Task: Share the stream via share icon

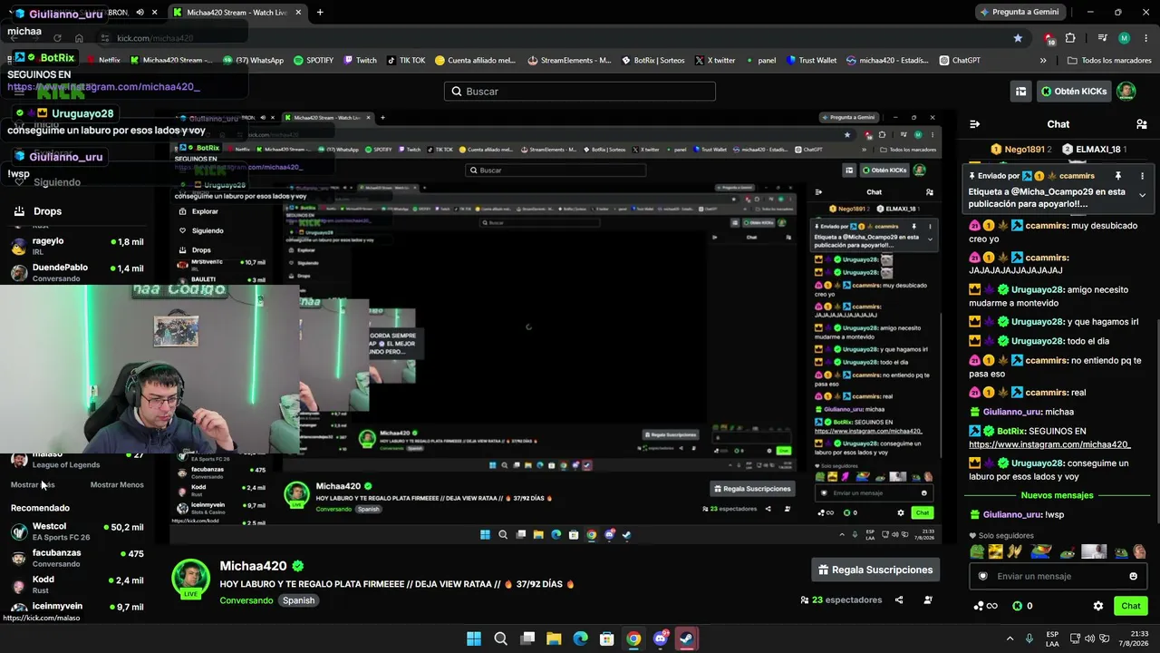Action: coord(899,599)
